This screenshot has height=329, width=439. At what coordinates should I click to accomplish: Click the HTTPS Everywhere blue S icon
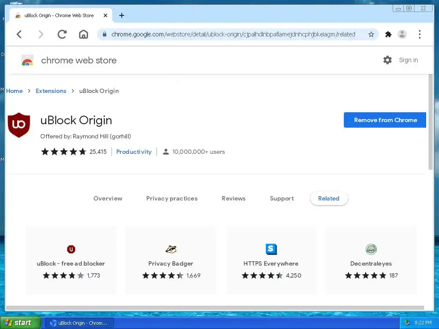pyautogui.click(x=271, y=249)
